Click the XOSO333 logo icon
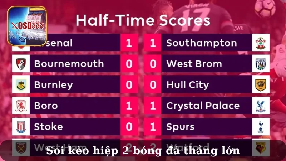286x161 pixels. (27, 26)
